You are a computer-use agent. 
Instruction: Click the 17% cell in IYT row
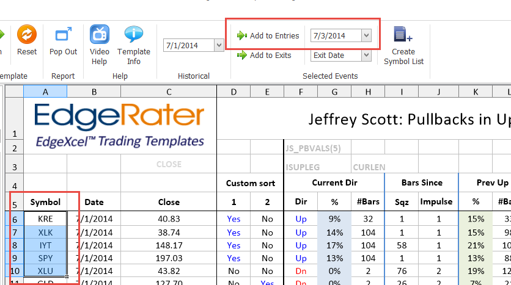(334, 245)
